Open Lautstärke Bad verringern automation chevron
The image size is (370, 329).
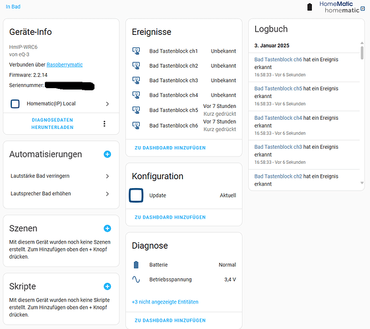108,176
